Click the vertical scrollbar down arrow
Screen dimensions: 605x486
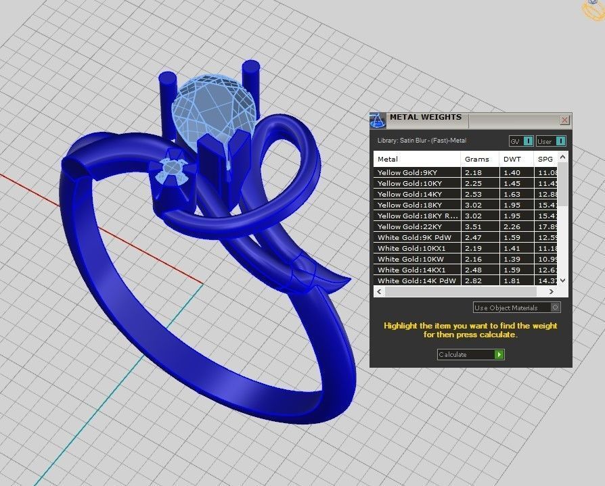(562, 281)
